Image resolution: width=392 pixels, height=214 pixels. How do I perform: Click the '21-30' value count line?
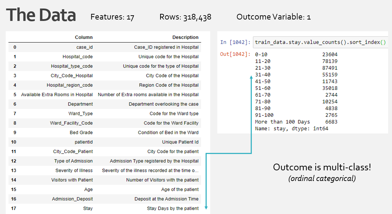[296, 68]
